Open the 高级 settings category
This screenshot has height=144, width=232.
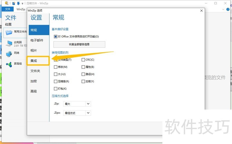[34, 91]
